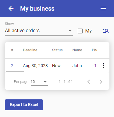Viewport: 114px width, 117px height.
Task: Tick the My checkbox
Action: [80, 31]
